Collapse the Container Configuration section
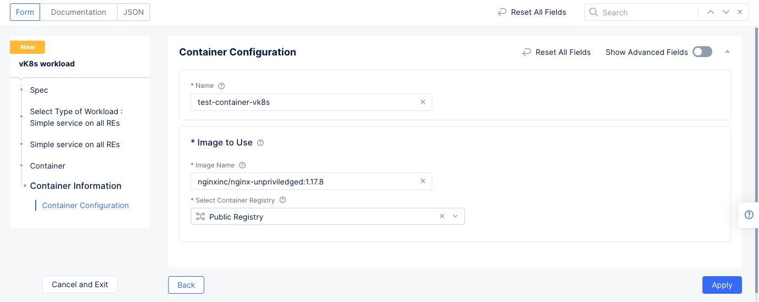The width and height of the screenshot is (759, 302). 728,52
